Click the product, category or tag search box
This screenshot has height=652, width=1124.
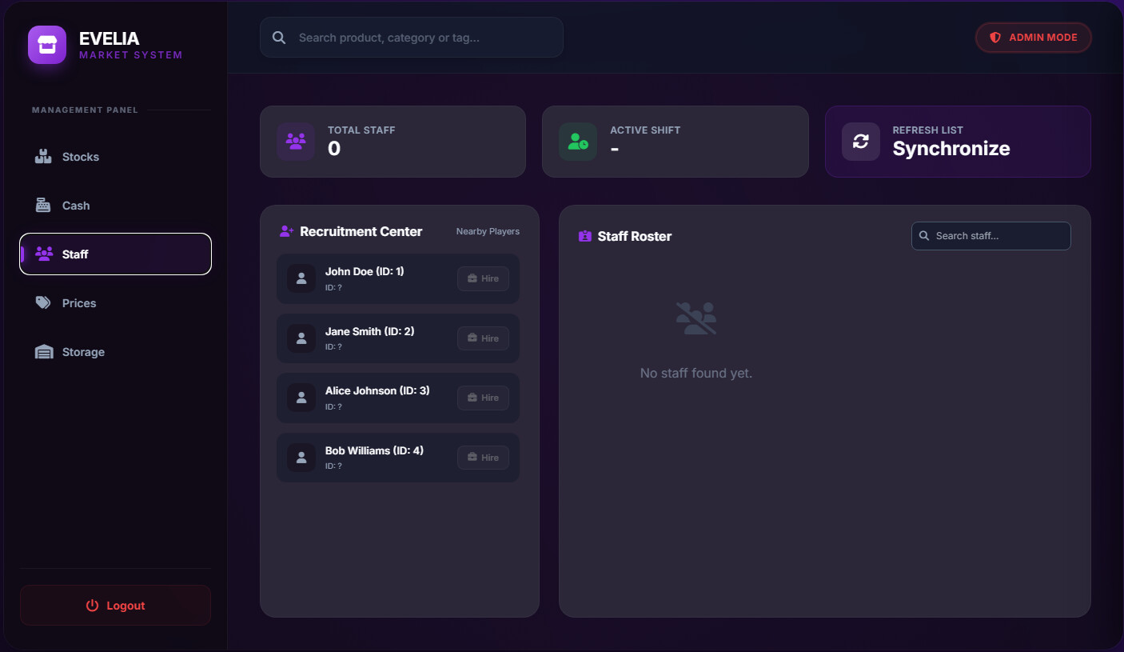click(x=424, y=38)
